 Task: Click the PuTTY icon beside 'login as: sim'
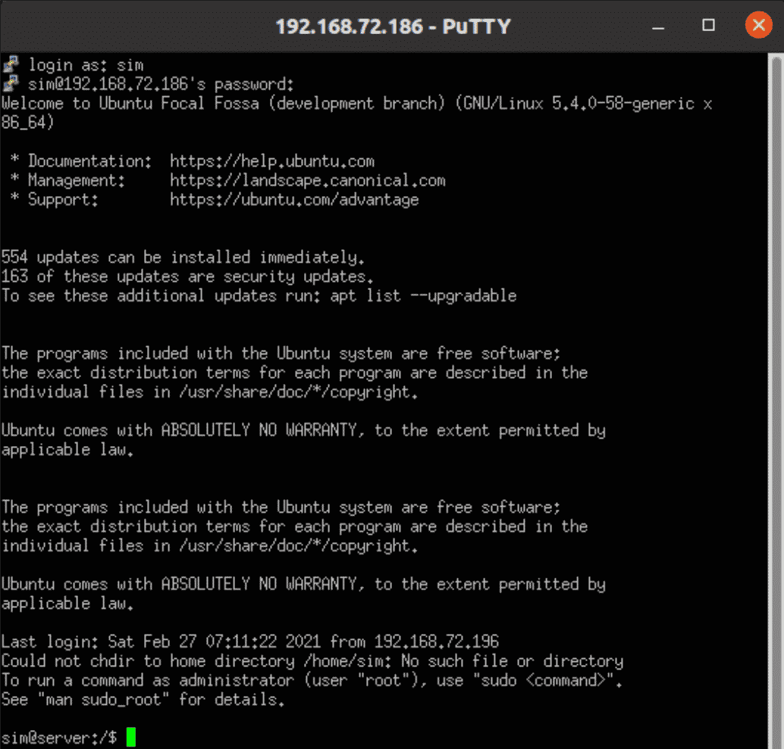pos(11,65)
